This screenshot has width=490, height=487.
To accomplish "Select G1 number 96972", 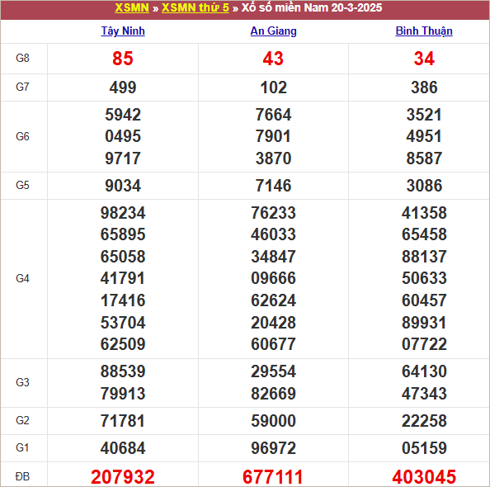I will coord(273,448).
